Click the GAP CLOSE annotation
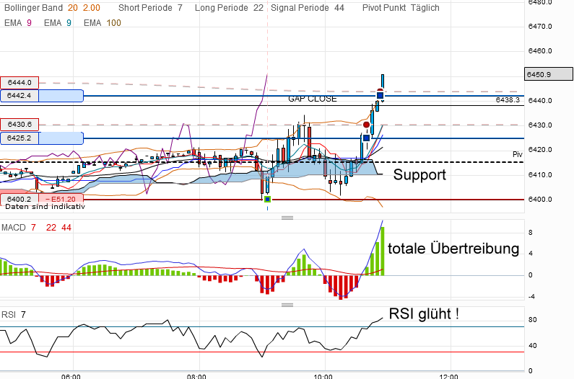 312,99
